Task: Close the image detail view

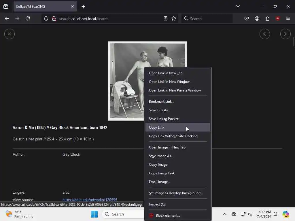Action: click(10, 34)
